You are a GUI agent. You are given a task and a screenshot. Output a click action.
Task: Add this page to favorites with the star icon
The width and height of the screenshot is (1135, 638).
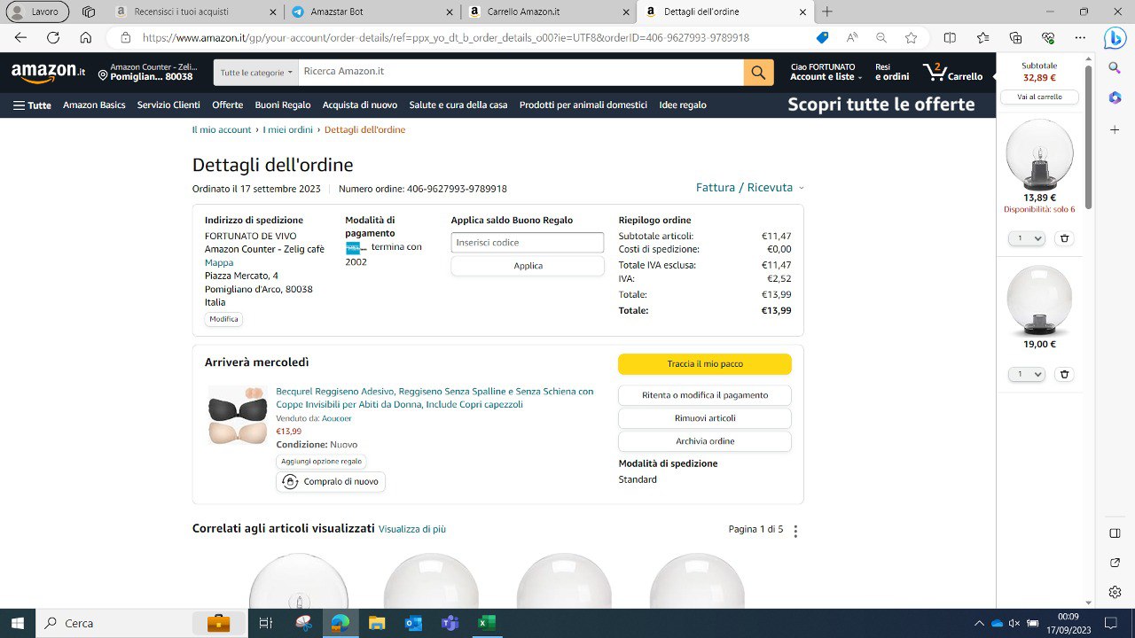click(x=911, y=37)
